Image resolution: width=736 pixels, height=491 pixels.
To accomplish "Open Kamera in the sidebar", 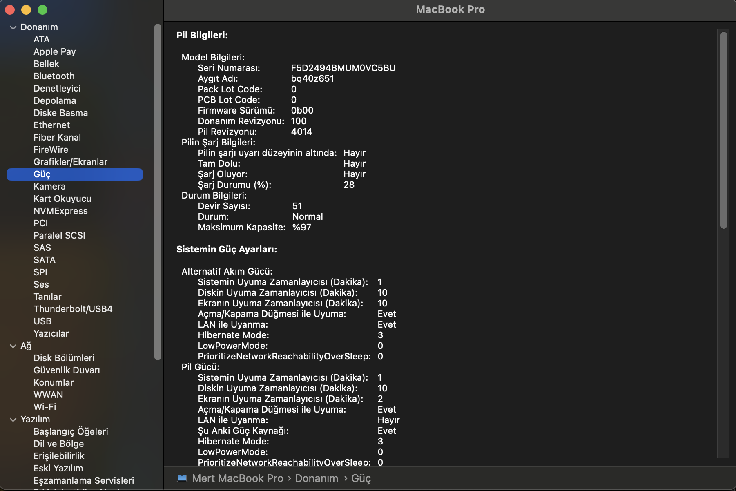I will (49, 186).
